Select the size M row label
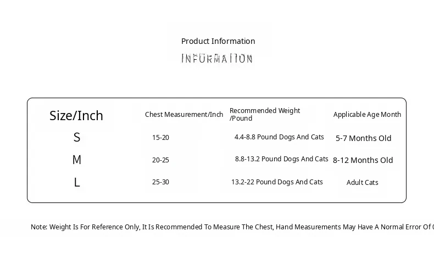 (x=77, y=160)
